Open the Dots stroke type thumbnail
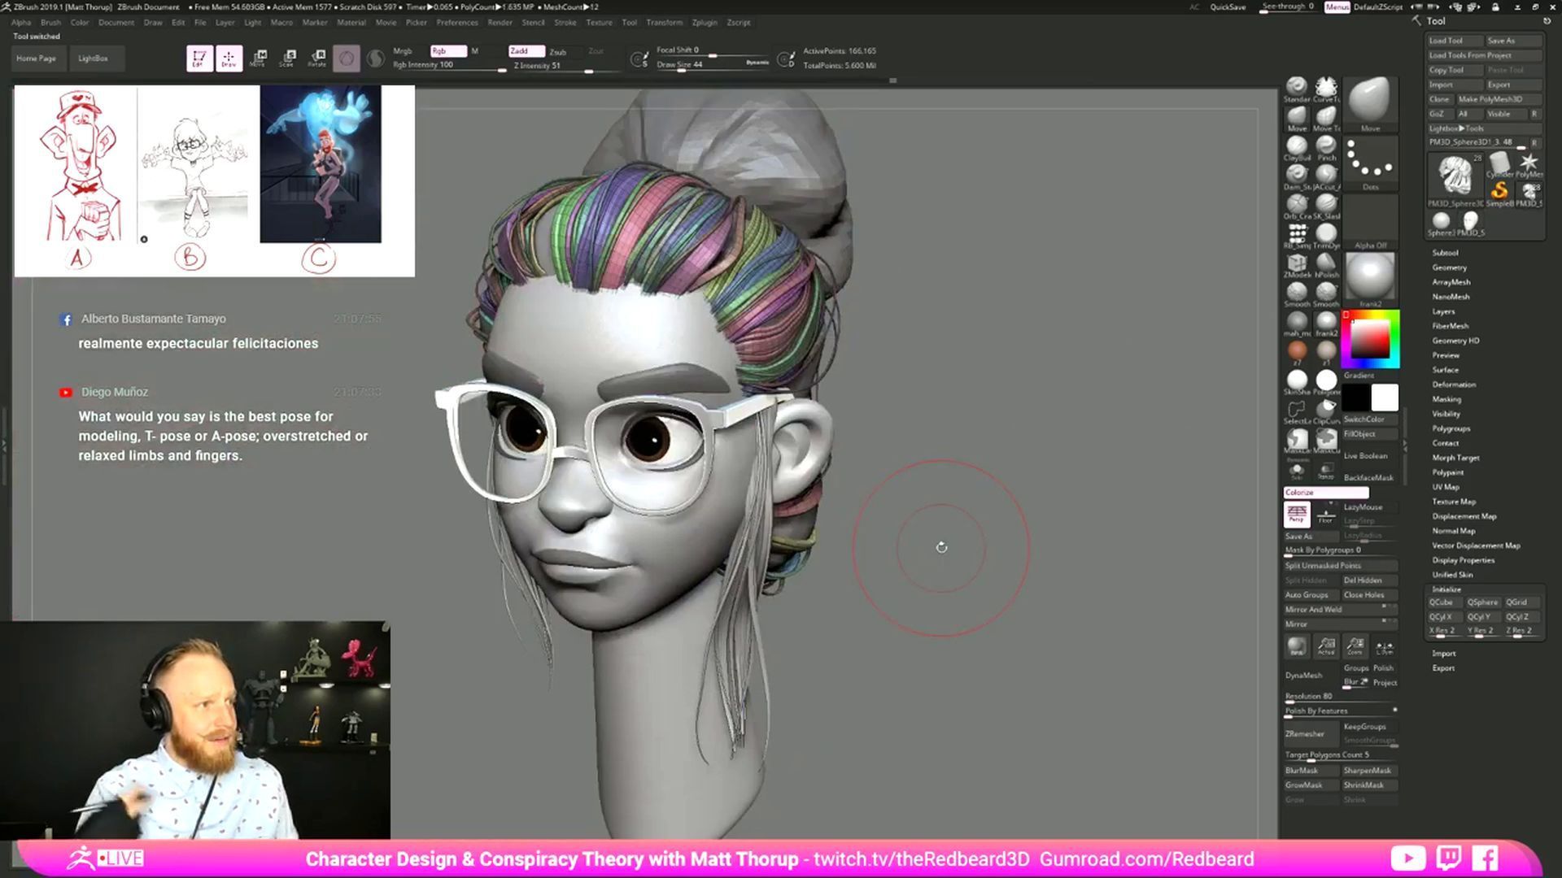The width and height of the screenshot is (1562, 878). (x=1370, y=160)
